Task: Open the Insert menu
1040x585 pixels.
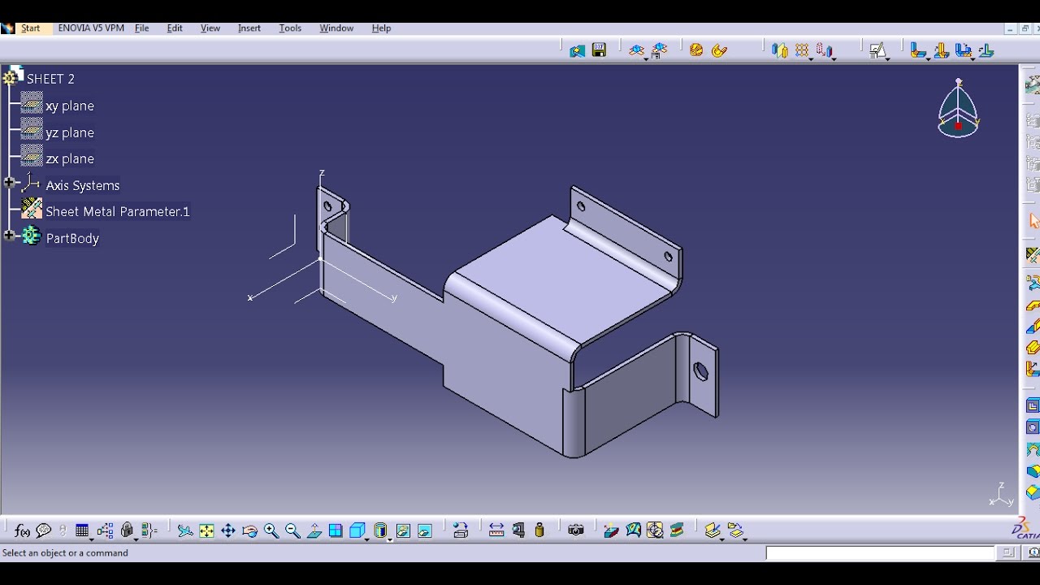Action: click(249, 28)
